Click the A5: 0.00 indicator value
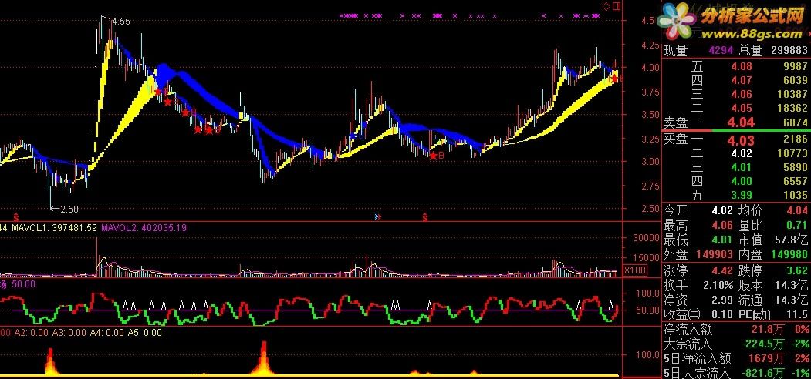The height and width of the screenshot is (379, 811). 145,333
